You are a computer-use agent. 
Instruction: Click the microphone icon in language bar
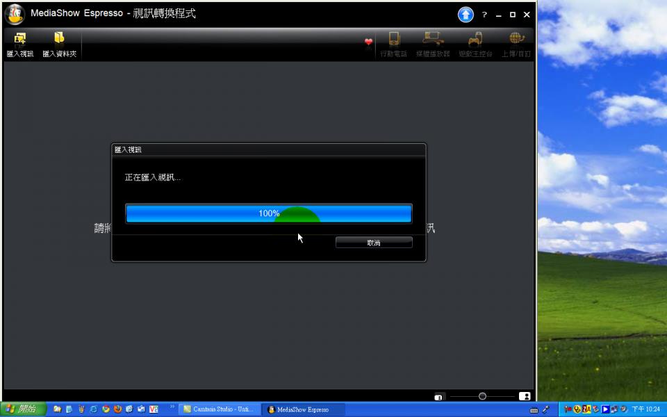(x=546, y=409)
